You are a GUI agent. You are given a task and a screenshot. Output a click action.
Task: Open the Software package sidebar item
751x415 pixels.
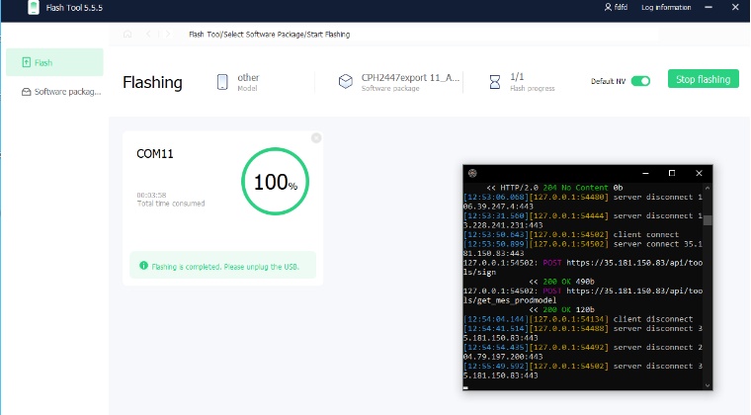(x=61, y=92)
